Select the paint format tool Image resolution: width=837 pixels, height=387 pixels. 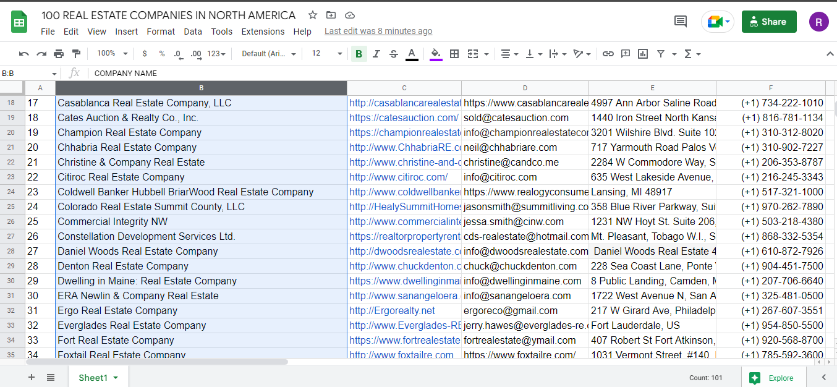76,54
